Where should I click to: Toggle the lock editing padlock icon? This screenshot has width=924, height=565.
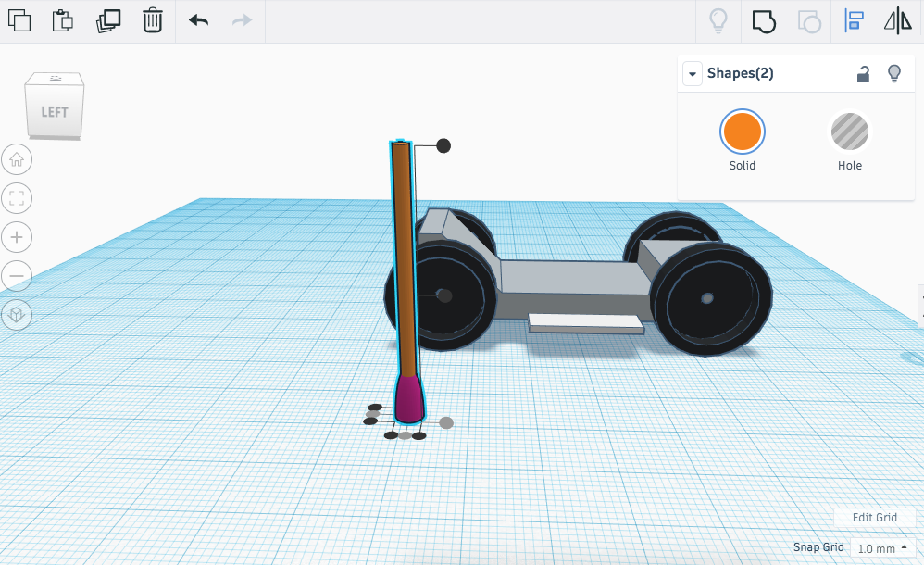(x=863, y=74)
